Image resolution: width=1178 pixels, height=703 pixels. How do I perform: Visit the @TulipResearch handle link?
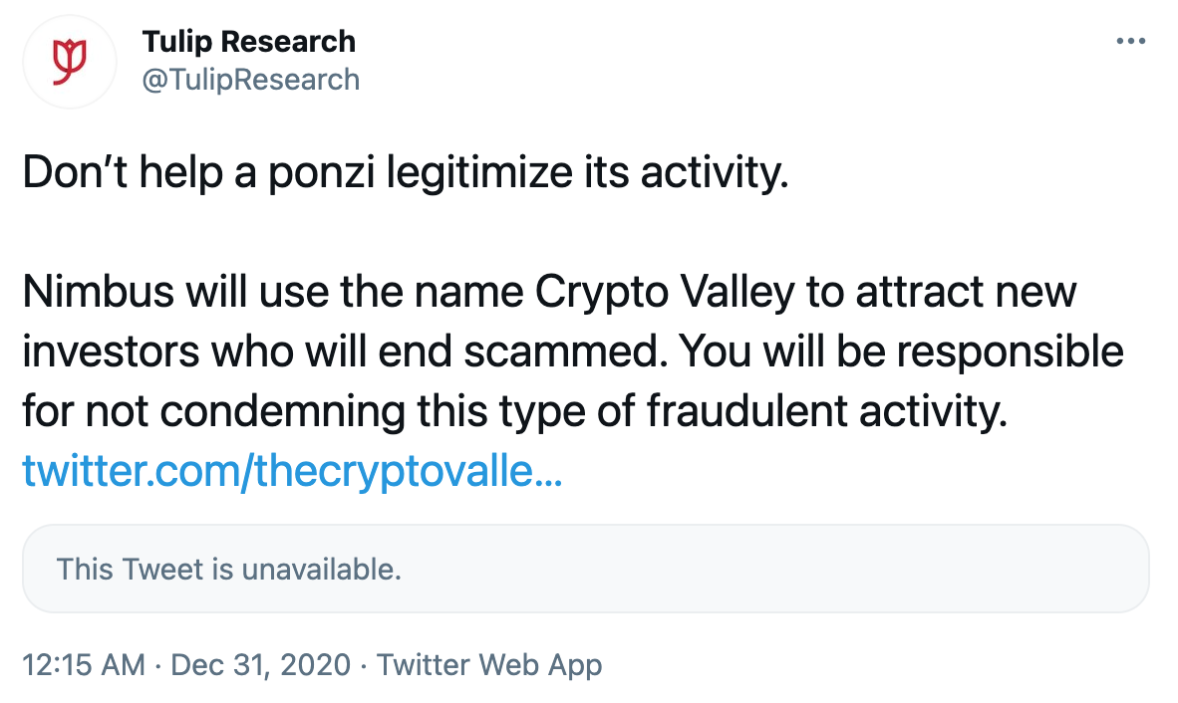click(251, 80)
